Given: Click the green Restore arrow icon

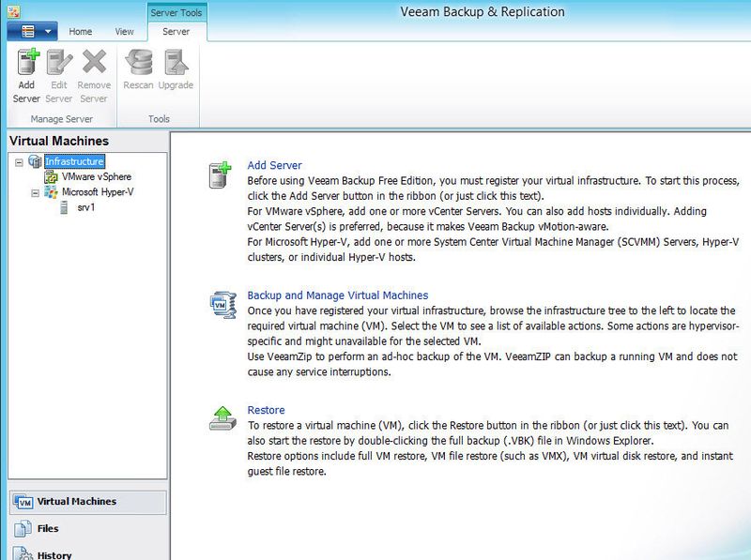Looking at the screenshot, I should pos(222,416).
